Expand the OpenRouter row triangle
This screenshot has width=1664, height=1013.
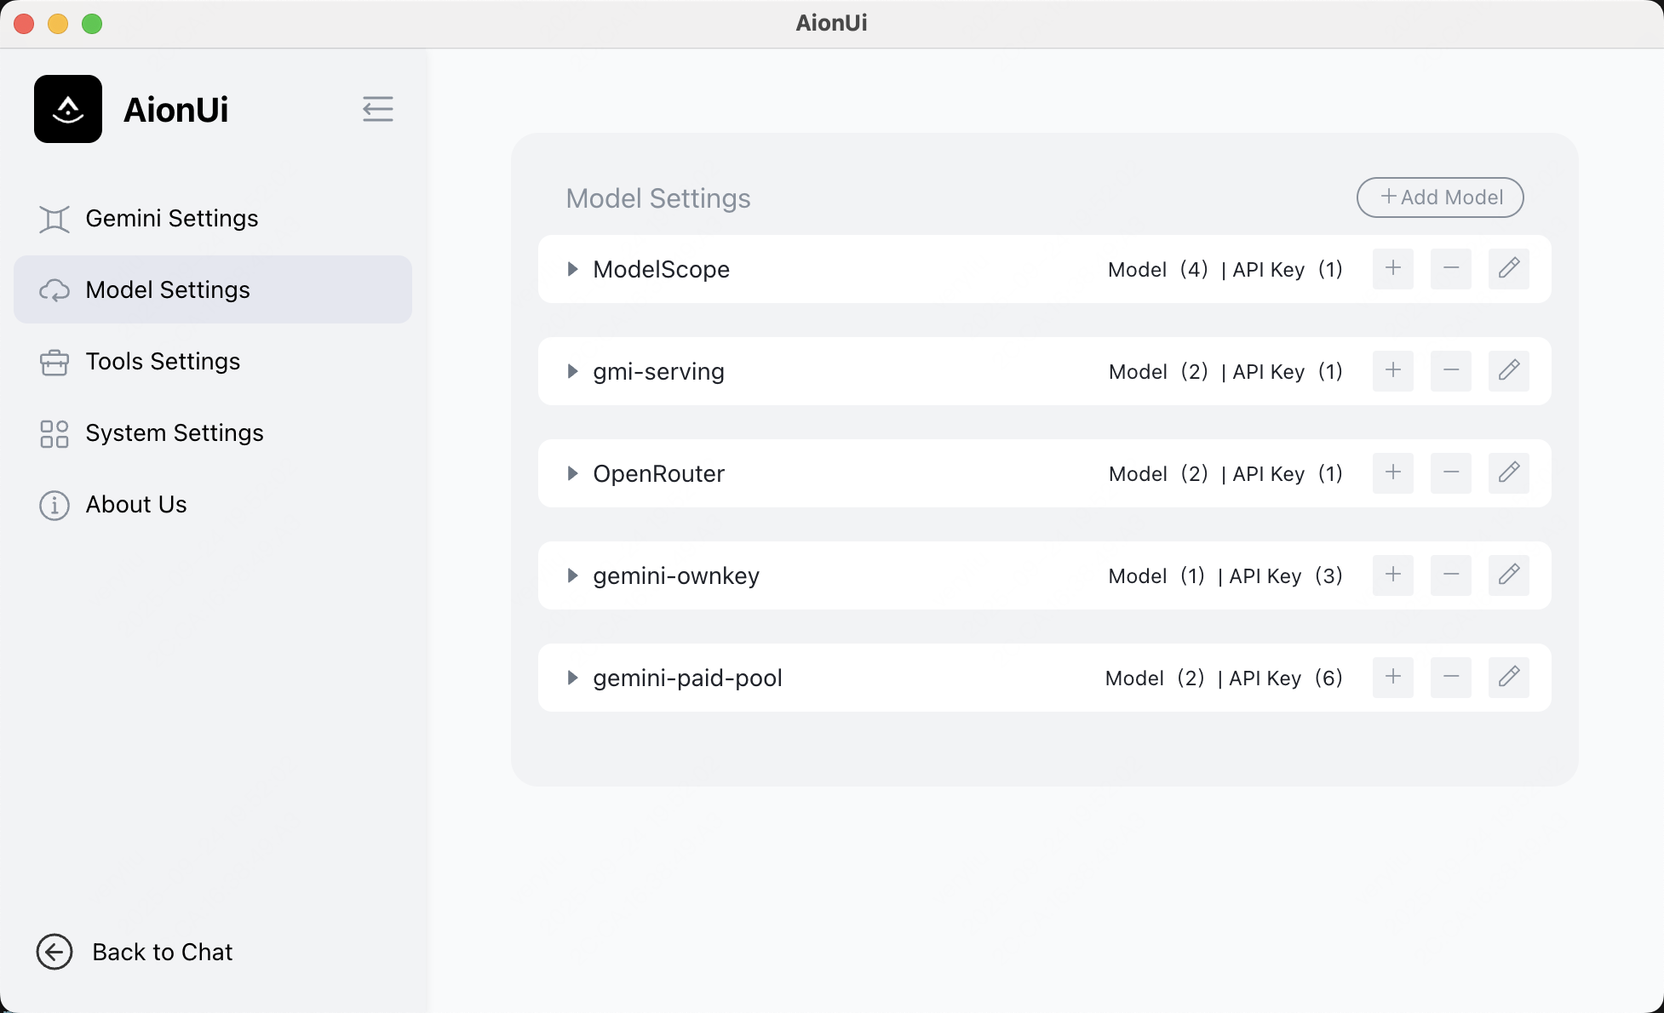pyautogui.click(x=572, y=473)
